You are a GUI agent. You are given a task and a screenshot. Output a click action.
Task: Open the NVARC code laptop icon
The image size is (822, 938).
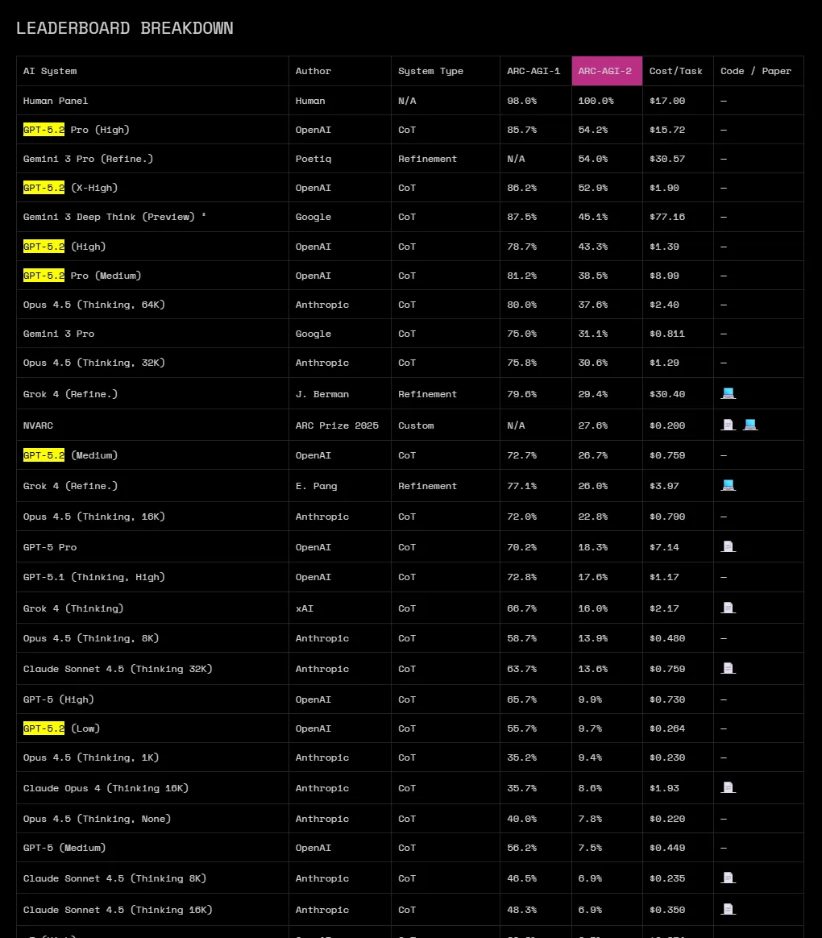pos(750,425)
